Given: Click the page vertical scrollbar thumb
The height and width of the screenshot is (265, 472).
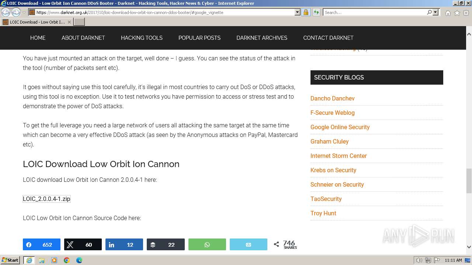Looking at the screenshot, I should tap(469, 180).
